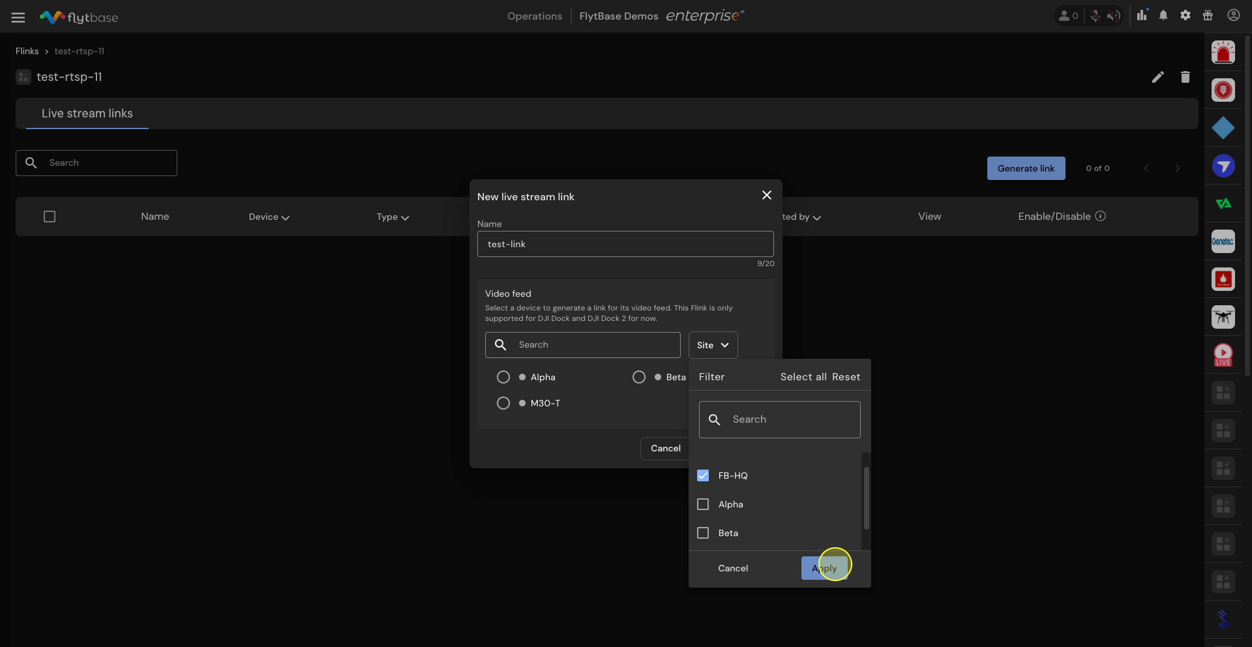Click into the link Name input field

pyautogui.click(x=625, y=244)
